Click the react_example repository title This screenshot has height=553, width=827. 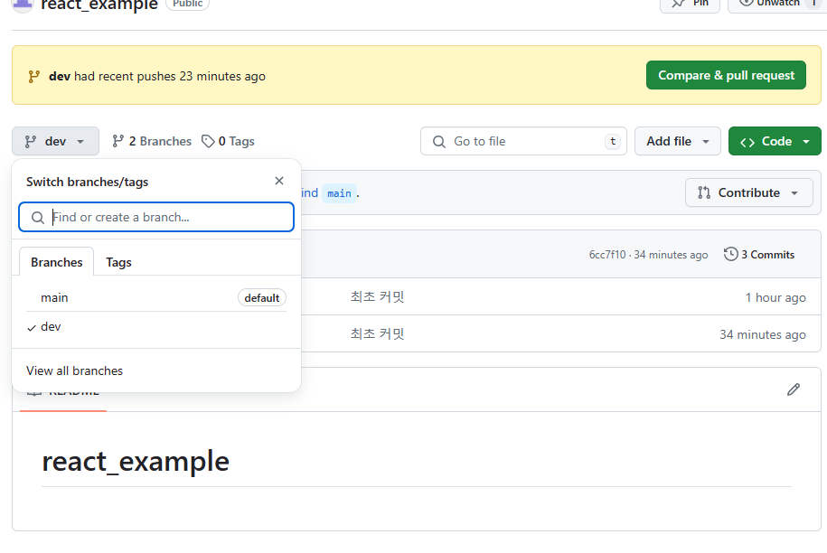99,5
